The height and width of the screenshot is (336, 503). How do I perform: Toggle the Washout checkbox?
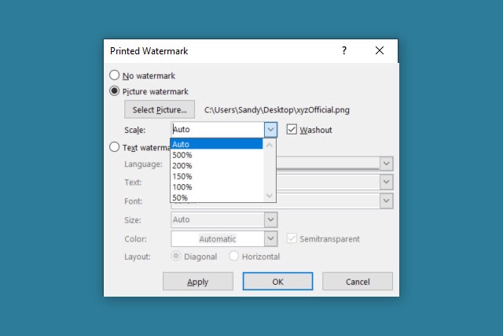coord(292,129)
